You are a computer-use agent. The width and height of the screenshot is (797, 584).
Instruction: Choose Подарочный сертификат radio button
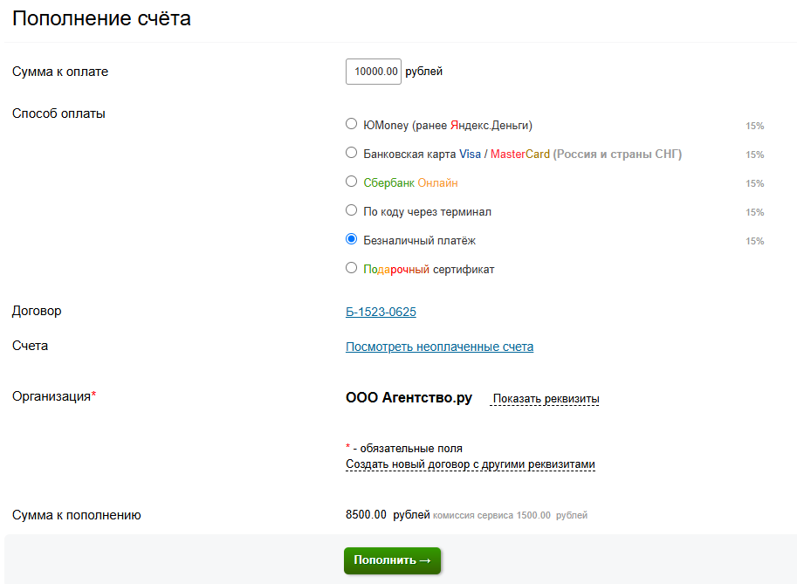pyautogui.click(x=351, y=268)
